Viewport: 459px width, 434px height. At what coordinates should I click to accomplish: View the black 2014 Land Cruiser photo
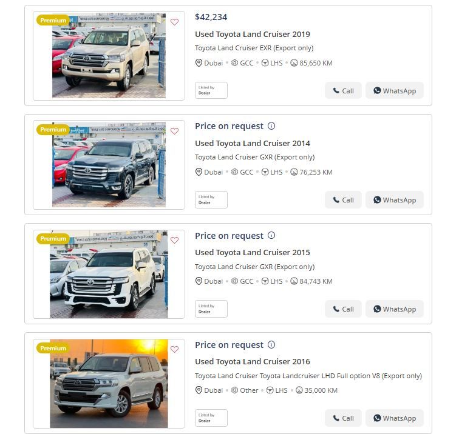click(109, 165)
